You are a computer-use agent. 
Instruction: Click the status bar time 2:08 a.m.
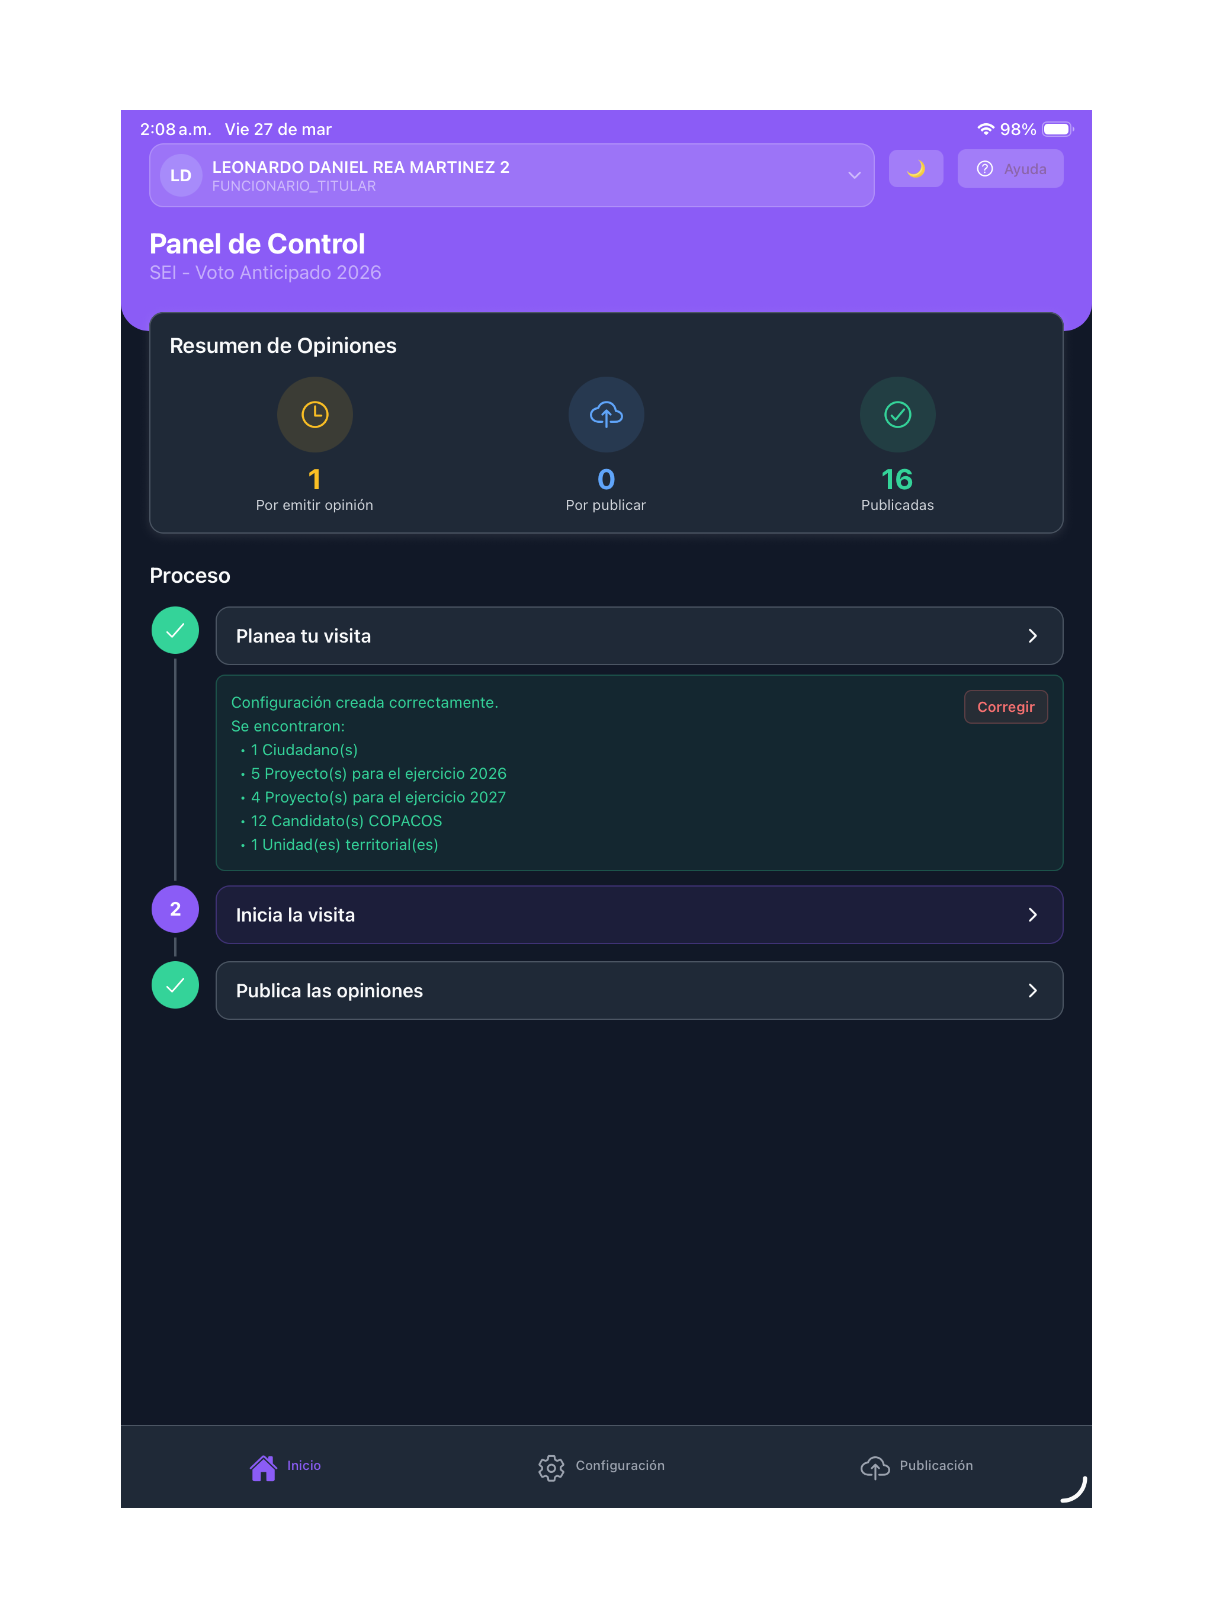click(x=175, y=130)
